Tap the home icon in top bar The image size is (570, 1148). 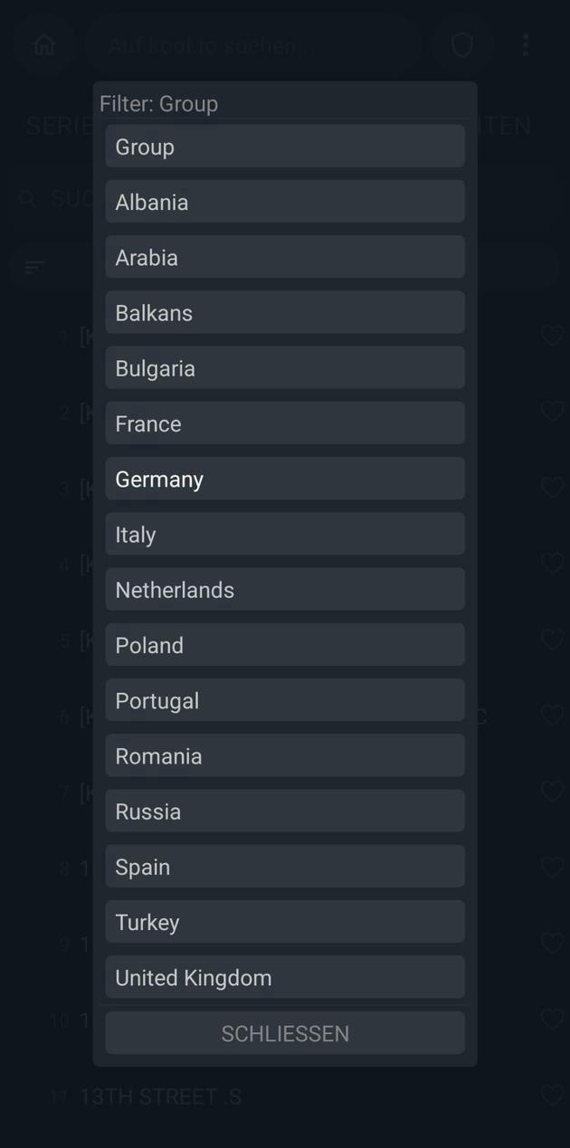click(43, 45)
